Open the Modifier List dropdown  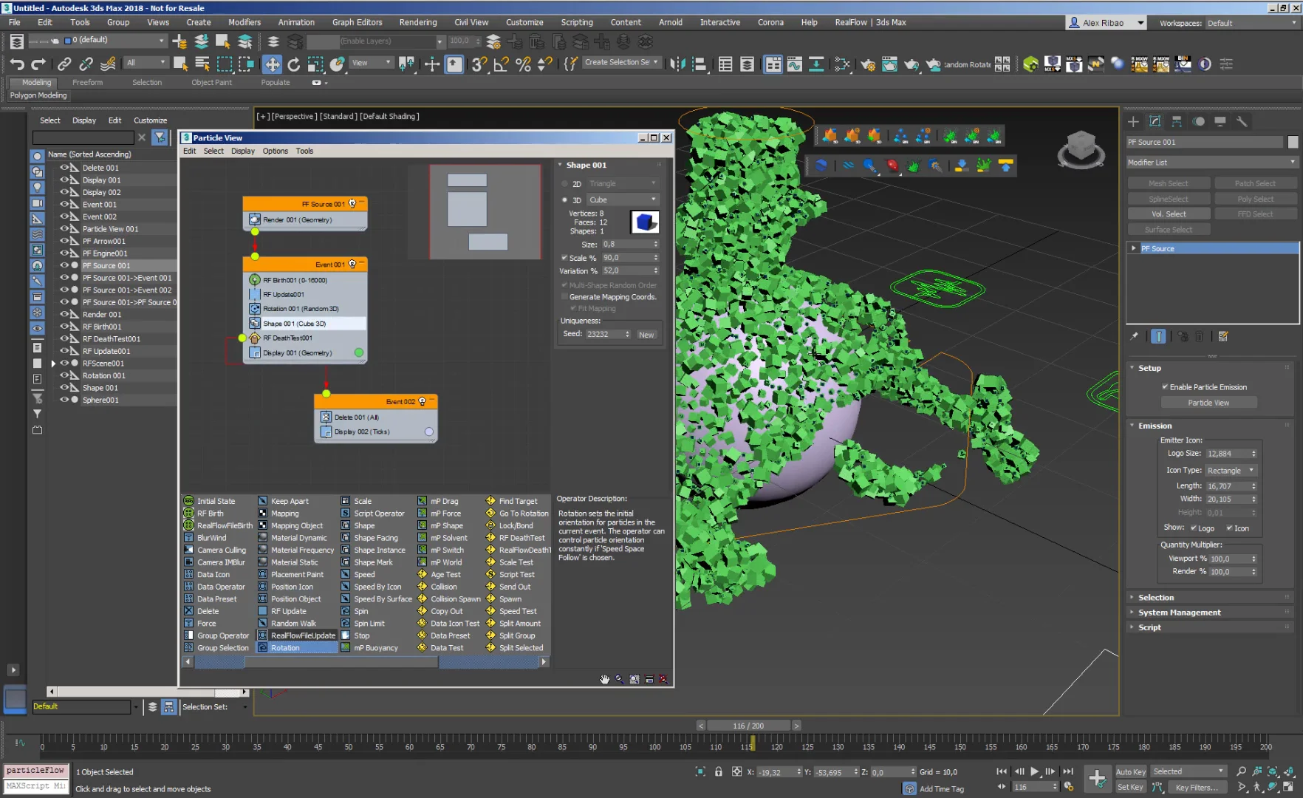click(1212, 163)
